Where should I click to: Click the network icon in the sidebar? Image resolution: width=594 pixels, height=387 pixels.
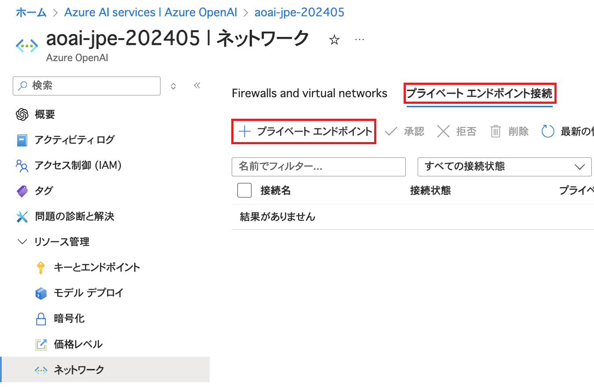coord(41,370)
